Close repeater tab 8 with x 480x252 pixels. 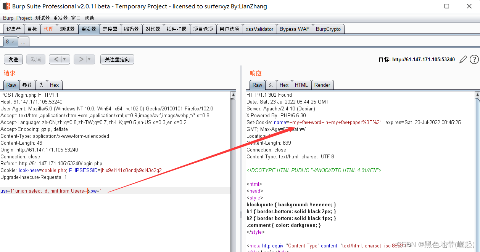click(x=13, y=41)
